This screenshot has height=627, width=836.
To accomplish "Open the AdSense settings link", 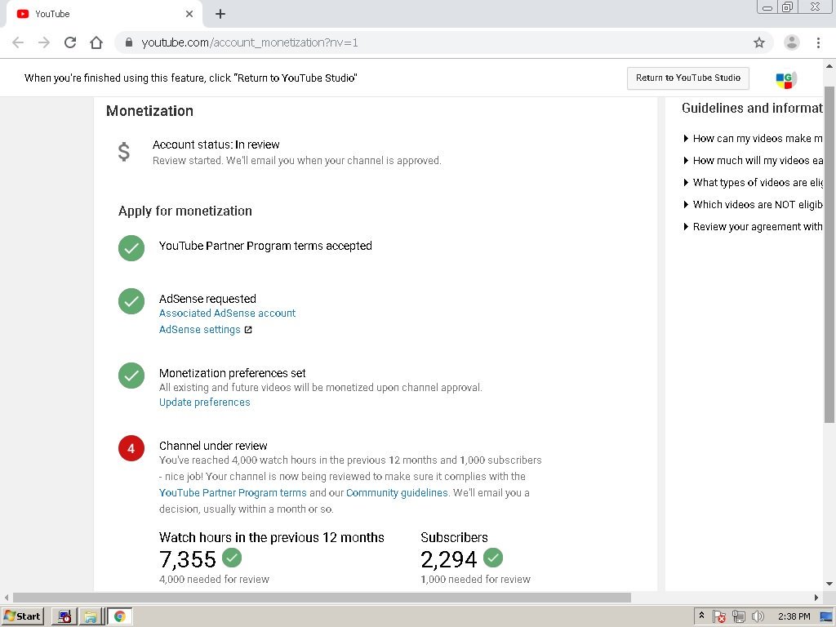I will click(x=199, y=330).
